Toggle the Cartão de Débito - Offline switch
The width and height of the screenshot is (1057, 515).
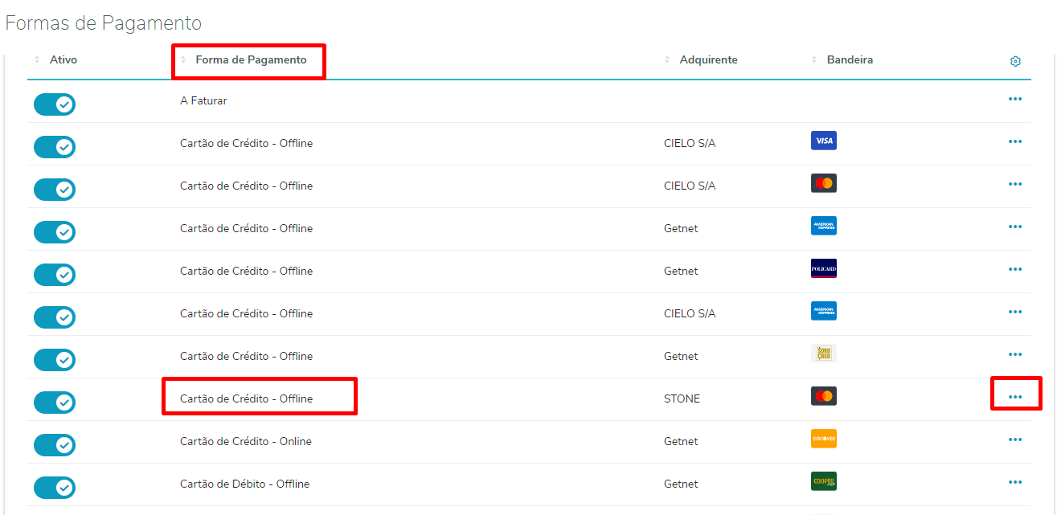[x=55, y=488]
